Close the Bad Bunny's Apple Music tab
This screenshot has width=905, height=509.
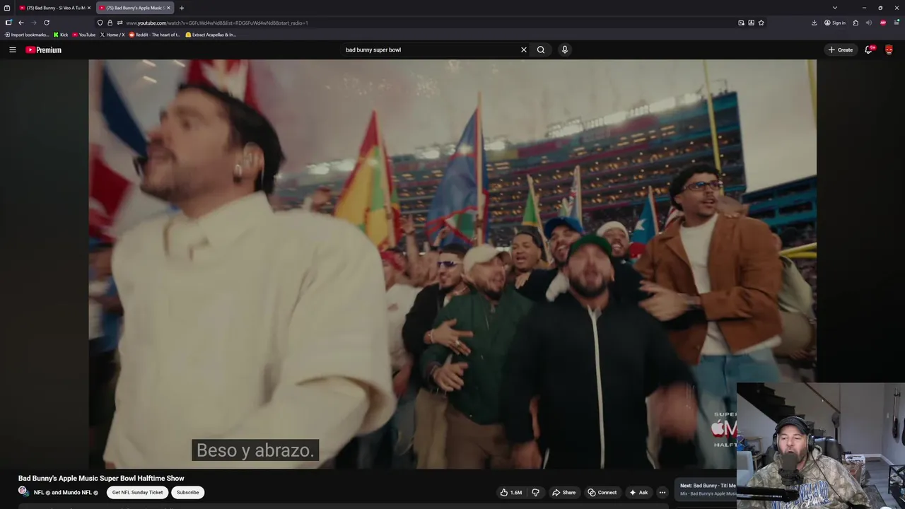click(x=168, y=8)
